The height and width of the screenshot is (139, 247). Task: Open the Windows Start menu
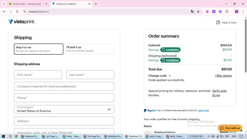click(x=3, y=136)
